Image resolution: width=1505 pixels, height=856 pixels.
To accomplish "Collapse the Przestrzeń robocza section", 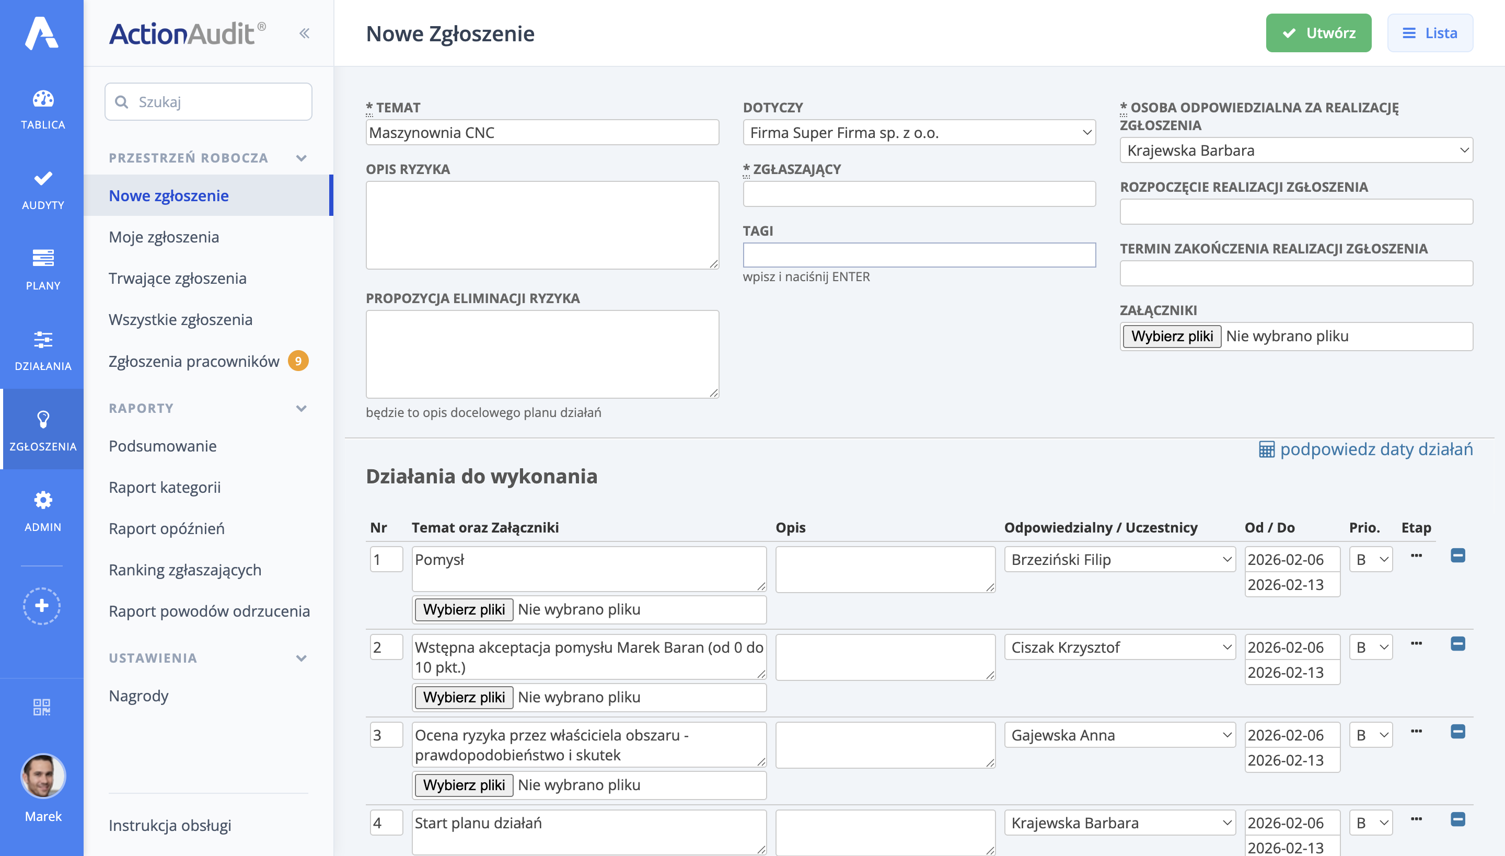I will point(302,158).
